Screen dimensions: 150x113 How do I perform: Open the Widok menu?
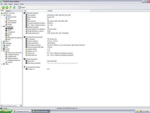(x=5, y=4)
